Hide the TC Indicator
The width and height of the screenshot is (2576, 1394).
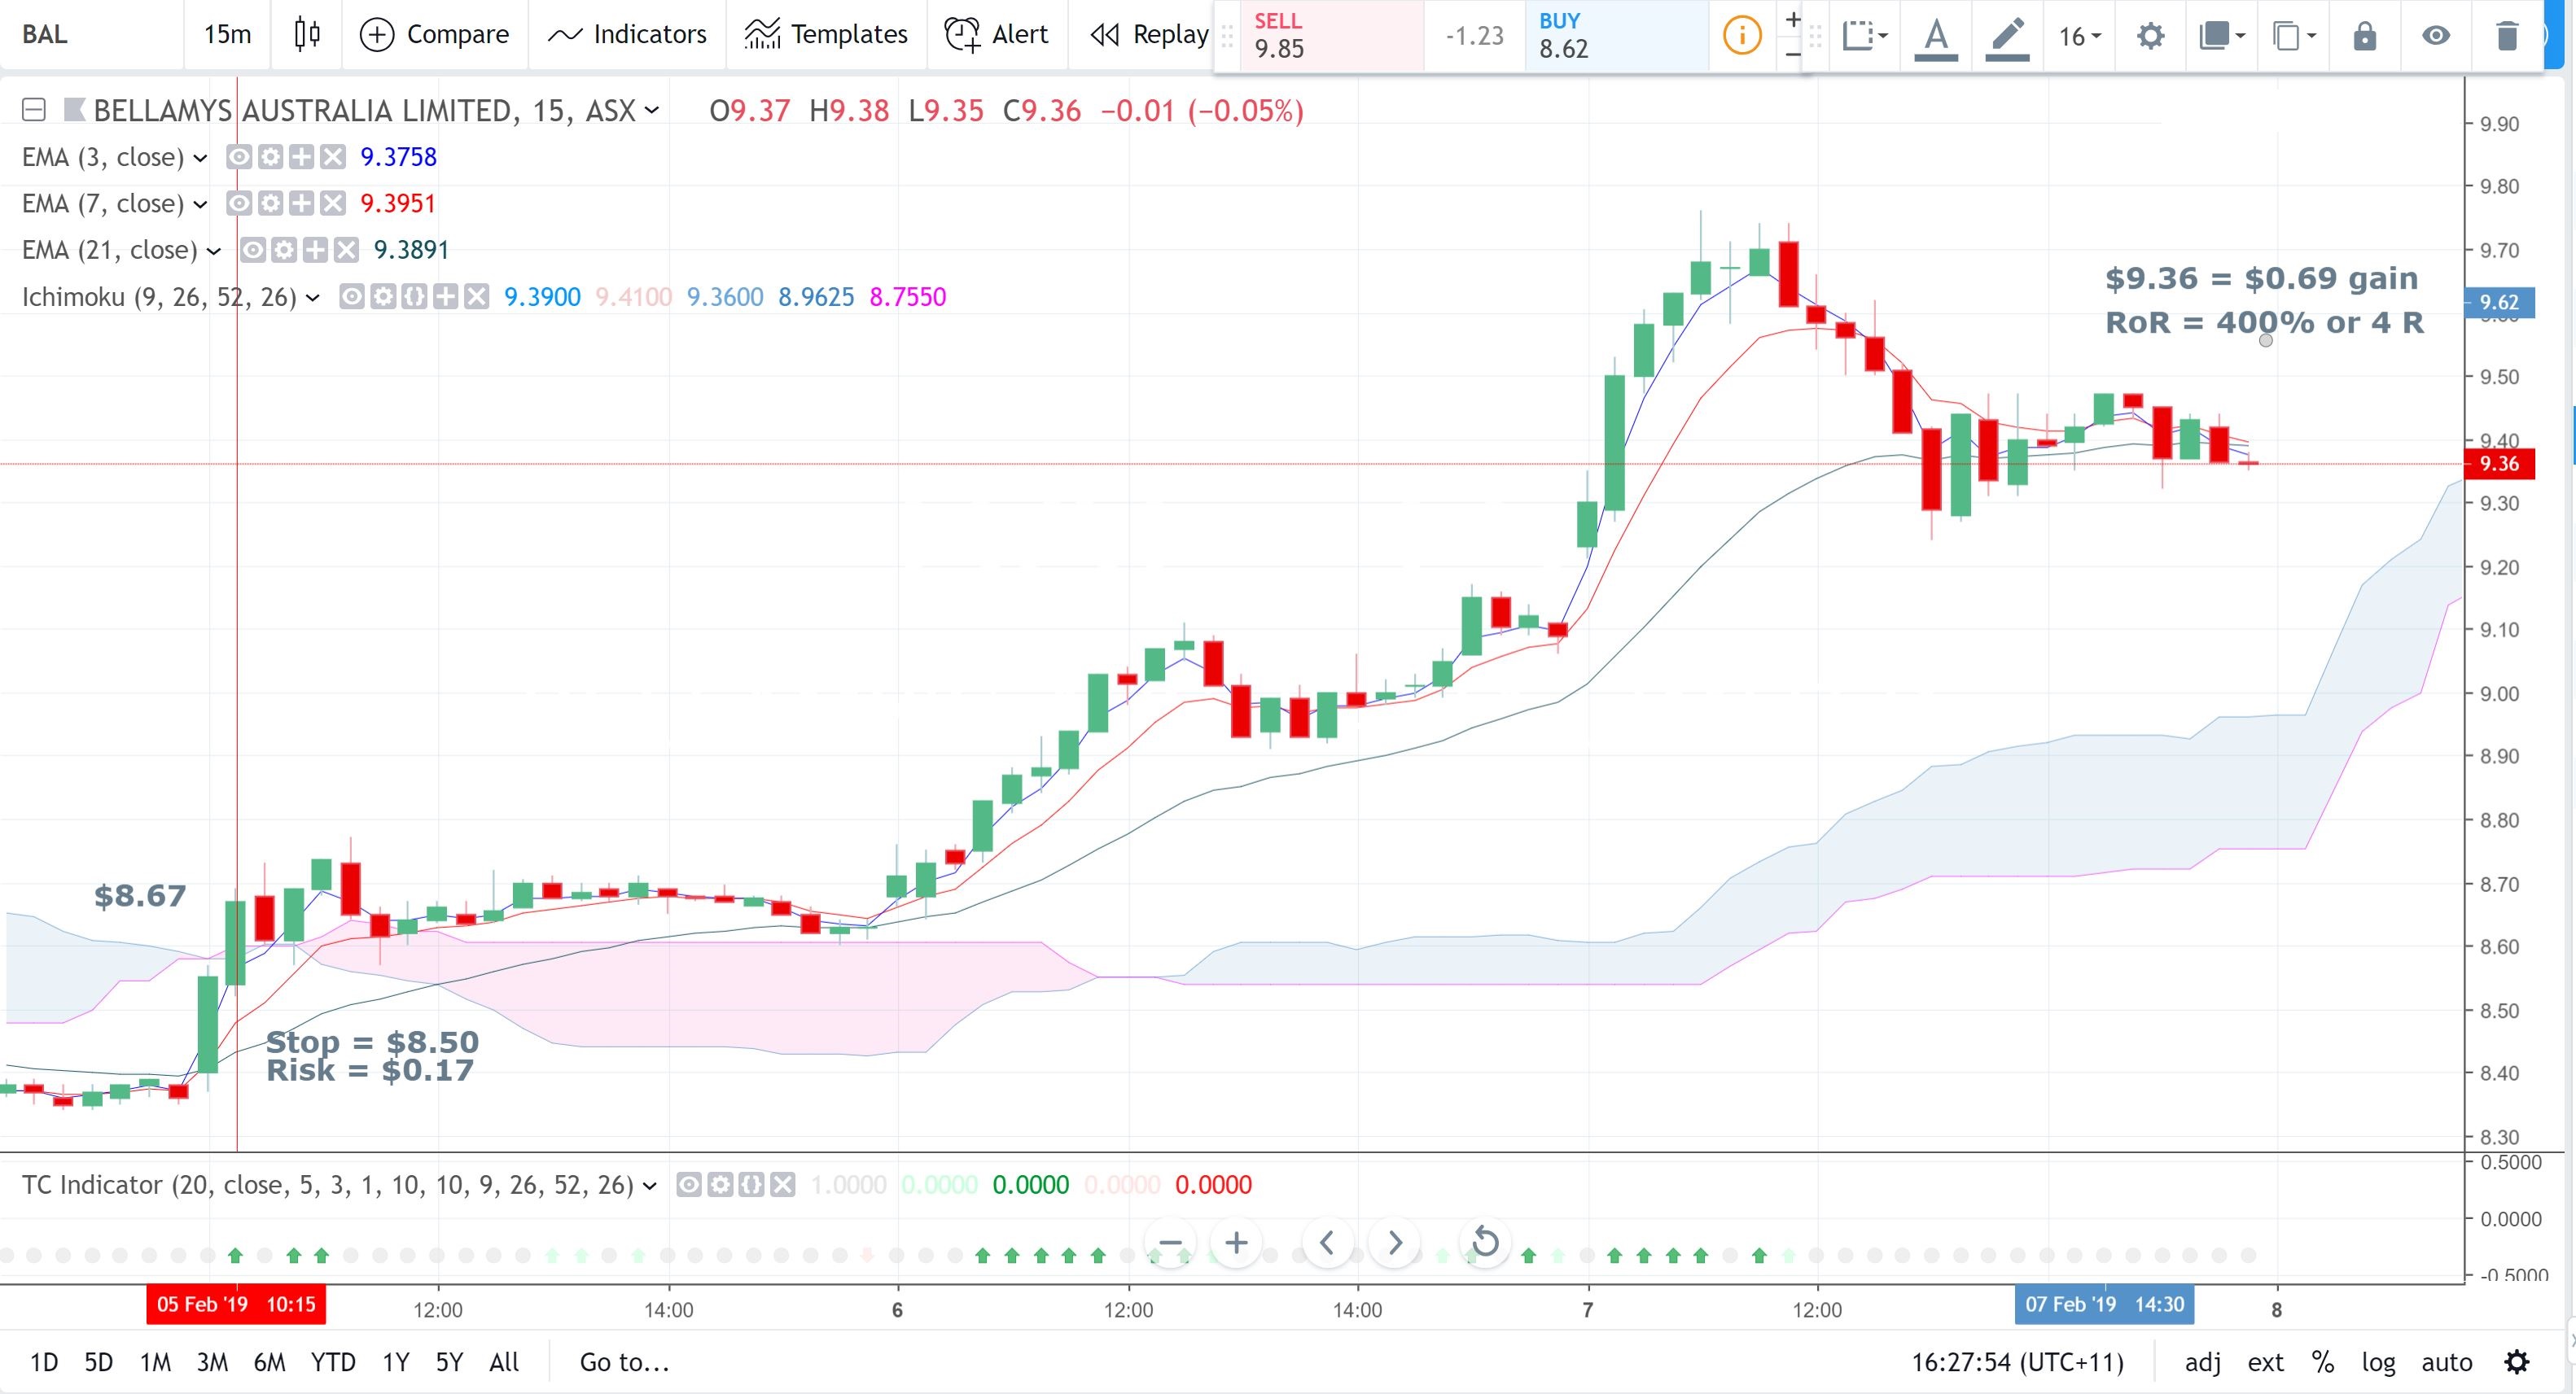tap(688, 1185)
